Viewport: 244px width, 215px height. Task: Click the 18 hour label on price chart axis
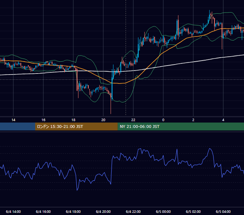click(73, 120)
